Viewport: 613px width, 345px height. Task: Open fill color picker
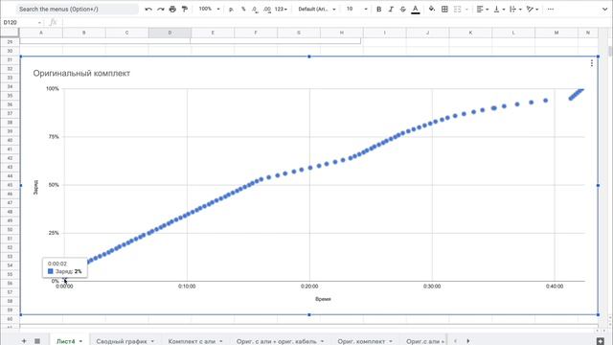(432, 9)
